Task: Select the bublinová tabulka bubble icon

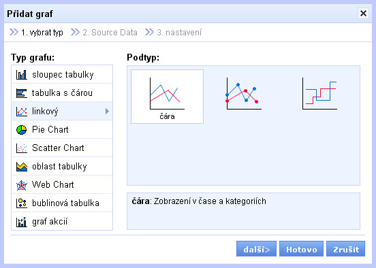Action: [22, 203]
